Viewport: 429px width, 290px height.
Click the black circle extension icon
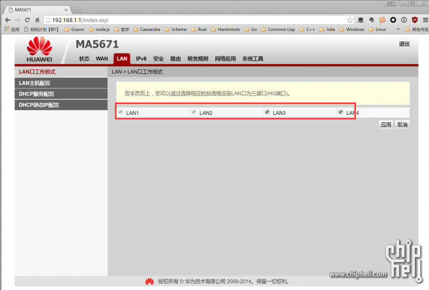(x=393, y=20)
